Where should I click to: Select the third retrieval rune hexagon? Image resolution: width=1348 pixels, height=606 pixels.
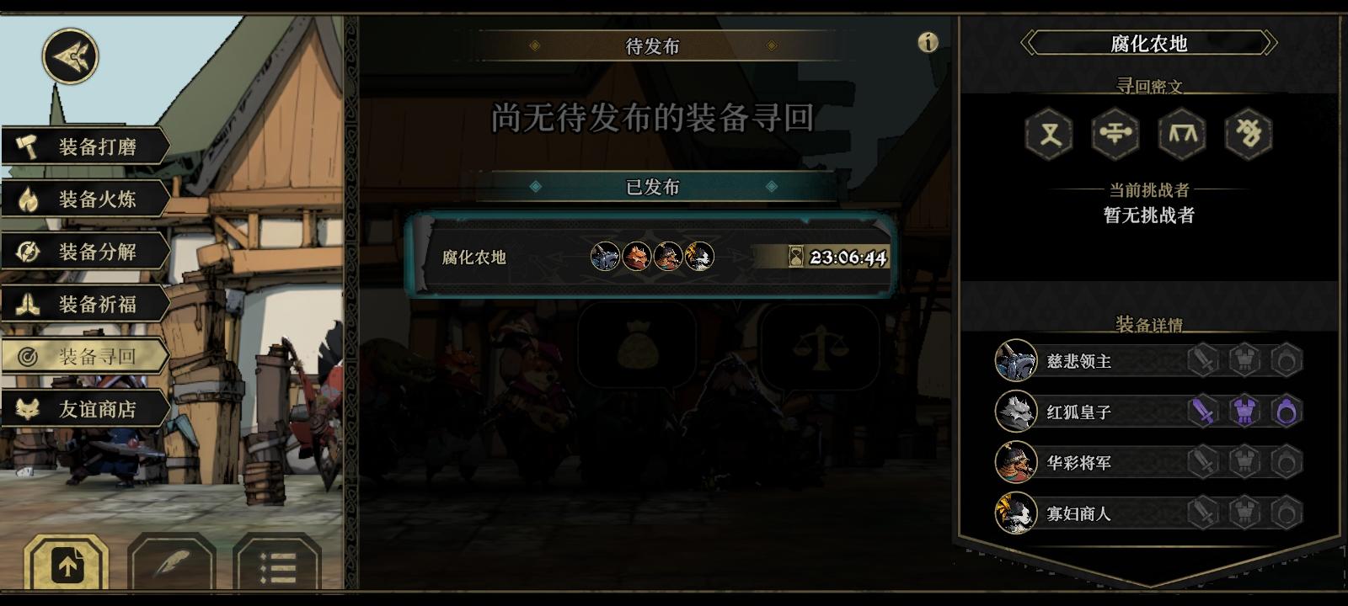[x=1182, y=134]
